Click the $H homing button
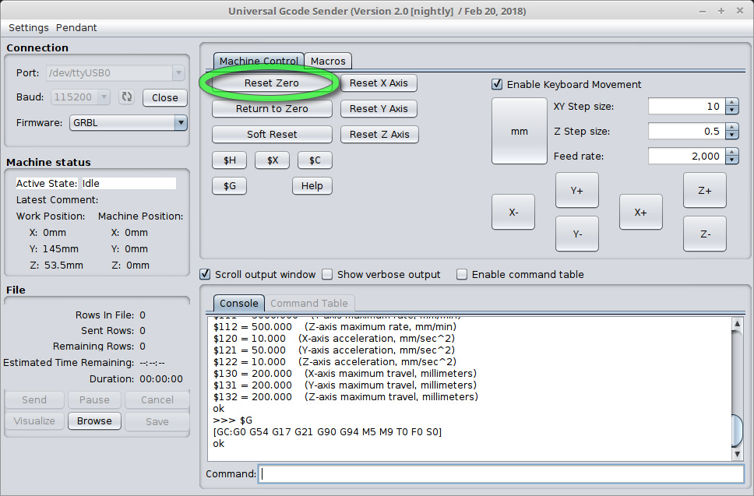The image size is (754, 496). pyautogui.click(x=230, y=160)
